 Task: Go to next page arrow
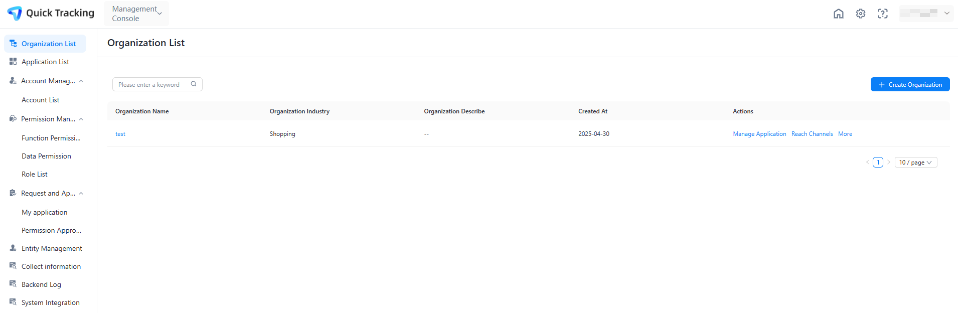[x=889, y=163]
